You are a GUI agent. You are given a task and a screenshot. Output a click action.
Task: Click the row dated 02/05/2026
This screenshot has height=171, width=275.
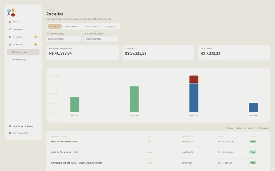tap(158, 141)
